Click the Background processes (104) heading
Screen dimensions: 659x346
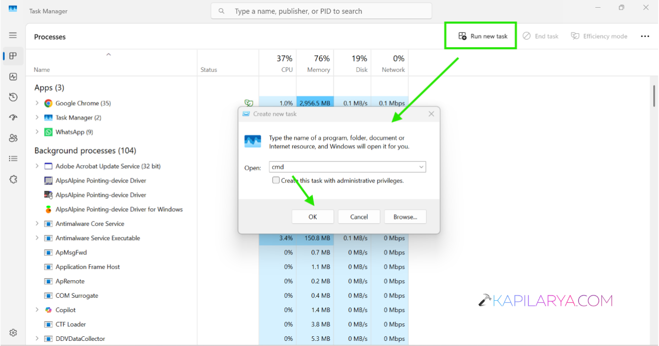85,151
